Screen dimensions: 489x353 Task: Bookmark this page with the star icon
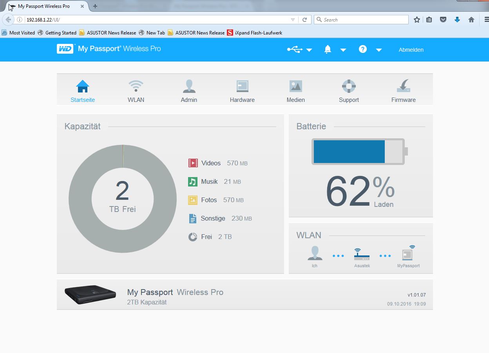(x=417, y=20)
